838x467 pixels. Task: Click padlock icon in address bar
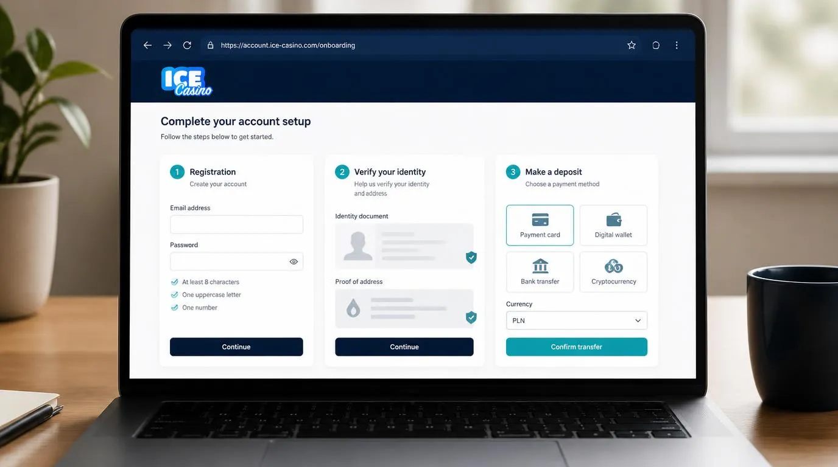coord(211,46)
